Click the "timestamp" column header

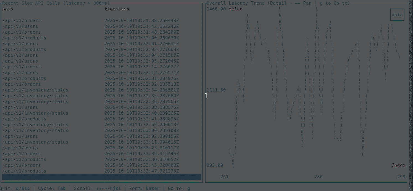117,9
